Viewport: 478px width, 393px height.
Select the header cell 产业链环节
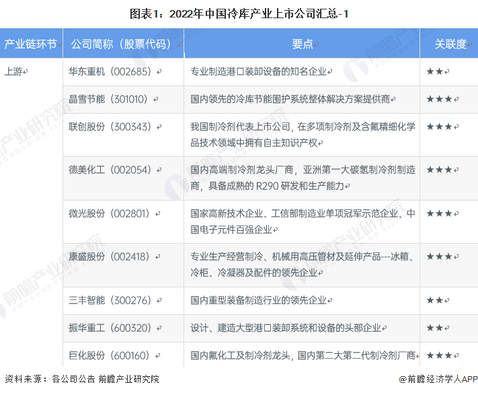click(30, 44)
